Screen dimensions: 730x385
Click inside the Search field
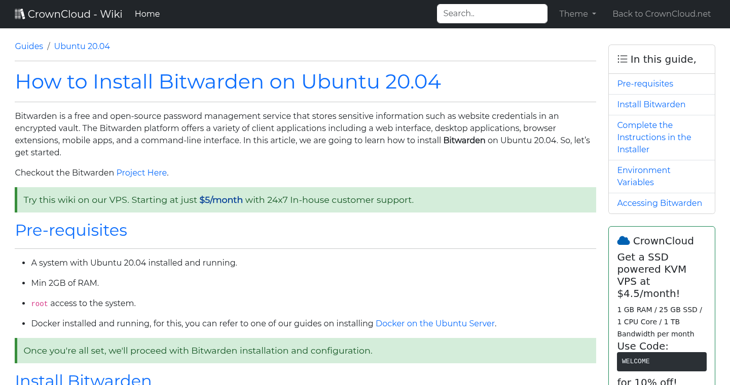pyautogui.click(x=492, y=13)
